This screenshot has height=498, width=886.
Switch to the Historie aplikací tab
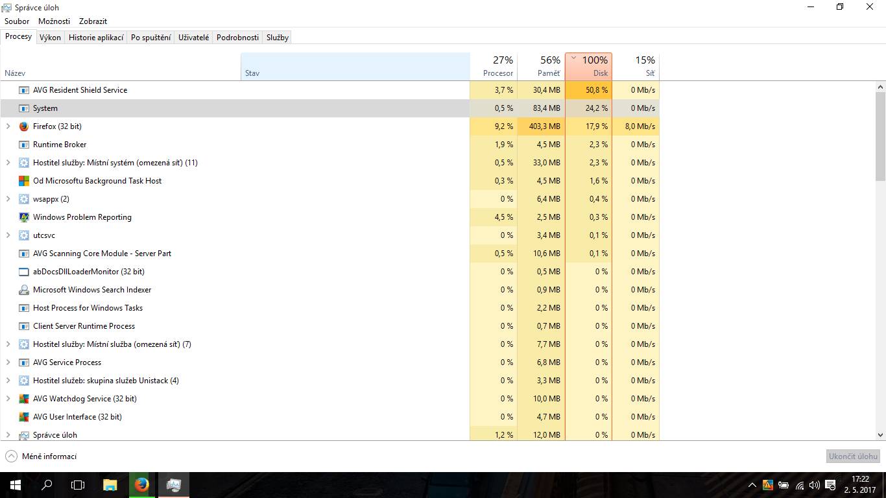96,38
